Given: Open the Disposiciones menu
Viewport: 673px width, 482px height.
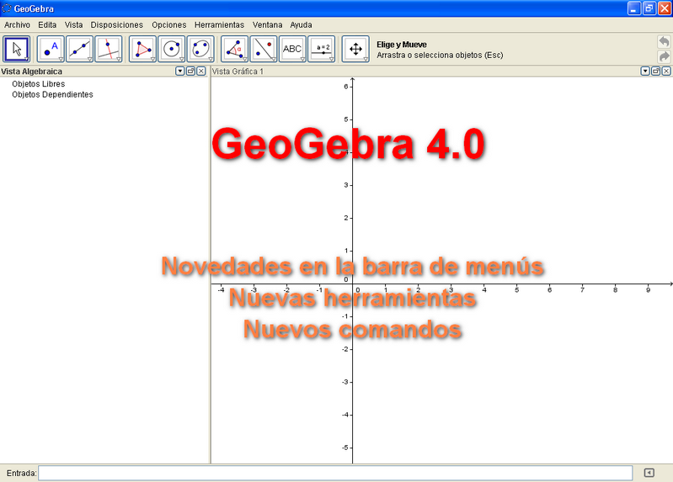Looking at the screenshot, I should 117,25.
